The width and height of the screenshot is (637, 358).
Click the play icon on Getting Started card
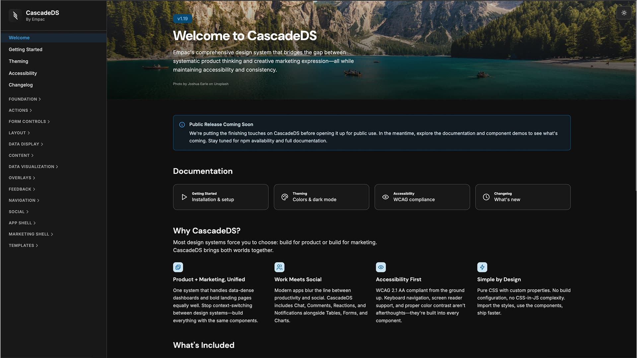coord(184,197)
